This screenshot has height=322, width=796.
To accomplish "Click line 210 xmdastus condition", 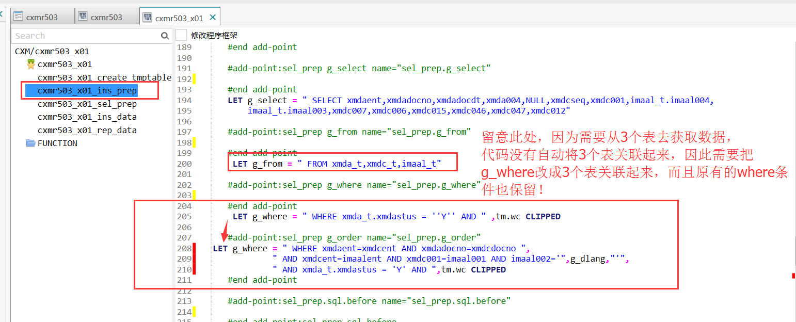I will [x=389, y=269].
